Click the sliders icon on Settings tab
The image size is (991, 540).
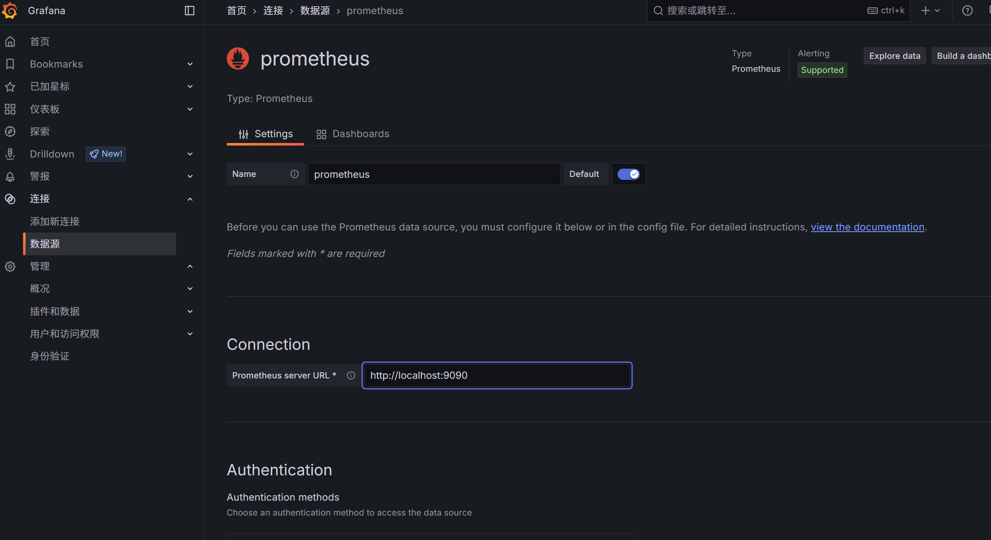tap(244, 134)
